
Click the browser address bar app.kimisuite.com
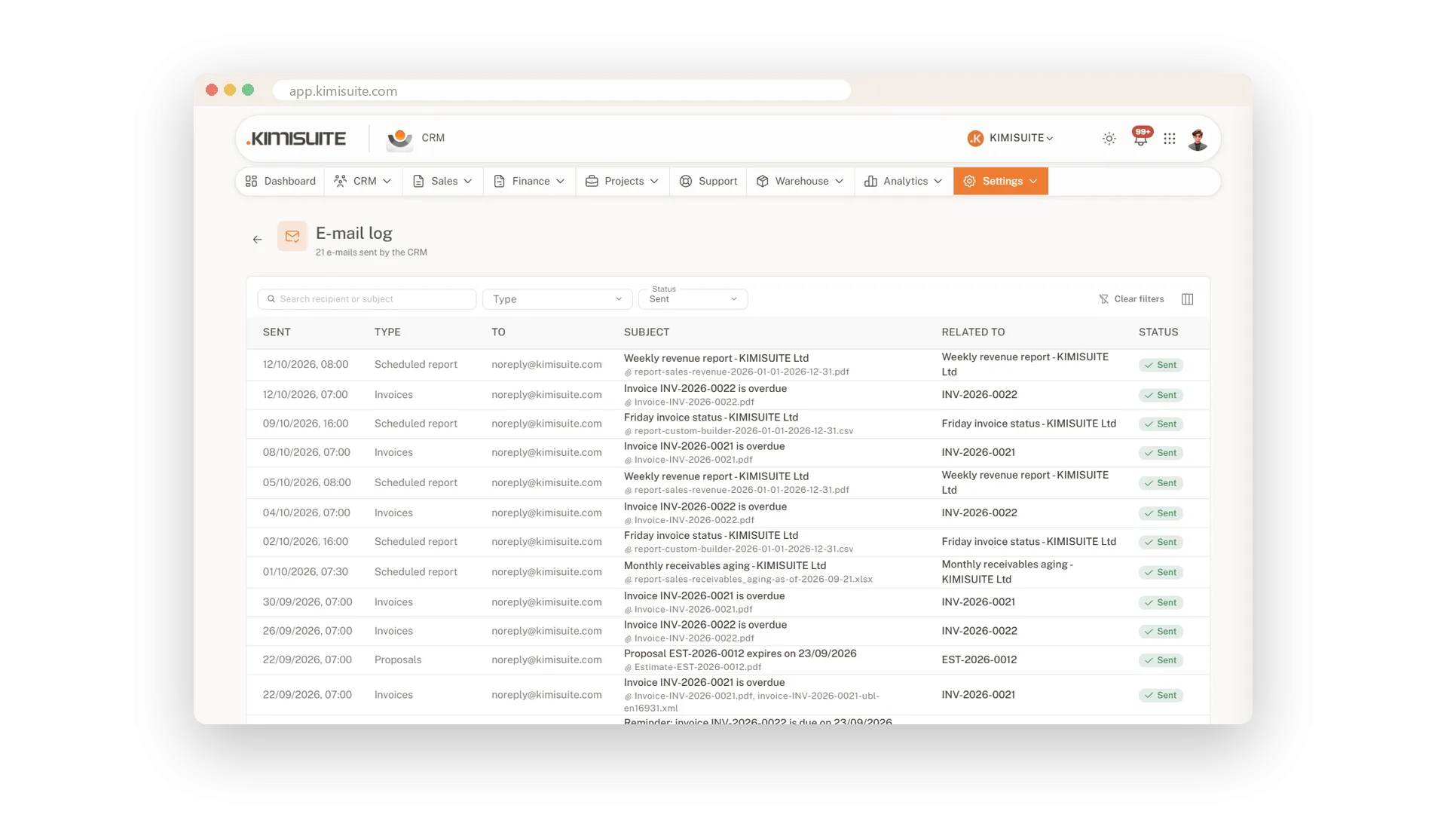tap(561, 90)
